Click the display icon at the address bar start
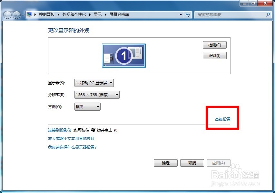 pyautogui.click(x=29, y=14)
